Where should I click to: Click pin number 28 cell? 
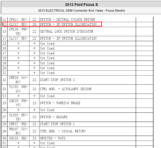4,124
